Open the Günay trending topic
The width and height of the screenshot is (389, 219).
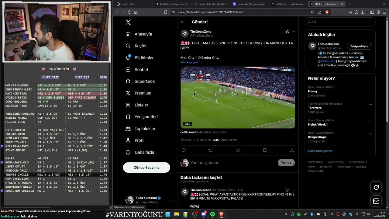(x=340, y=91)
